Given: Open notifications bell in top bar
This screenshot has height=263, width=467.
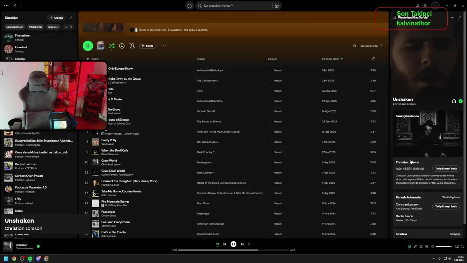Looking at the screenshot, I should pos(418,5).
